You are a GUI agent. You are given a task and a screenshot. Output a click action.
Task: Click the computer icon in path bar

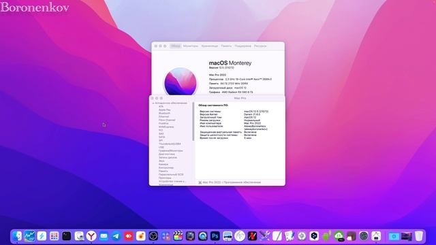200,182
